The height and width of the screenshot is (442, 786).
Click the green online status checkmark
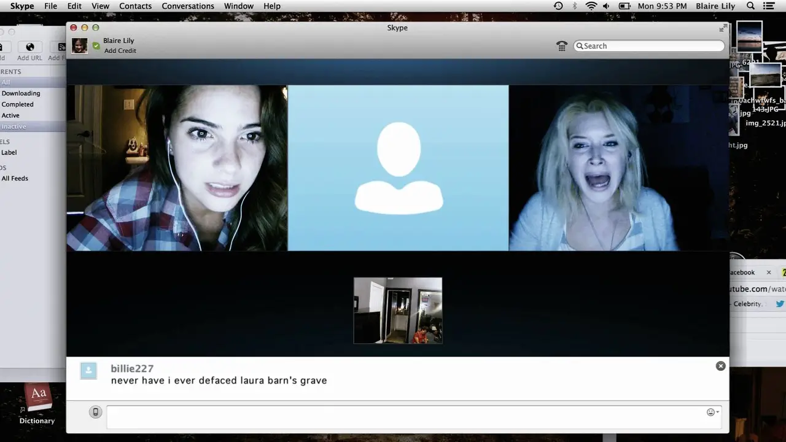coord(96,45)
